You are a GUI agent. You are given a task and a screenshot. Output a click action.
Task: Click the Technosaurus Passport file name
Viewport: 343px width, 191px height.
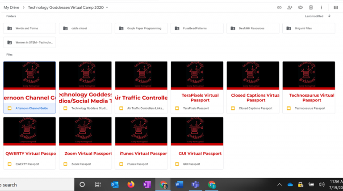[310, 108]
